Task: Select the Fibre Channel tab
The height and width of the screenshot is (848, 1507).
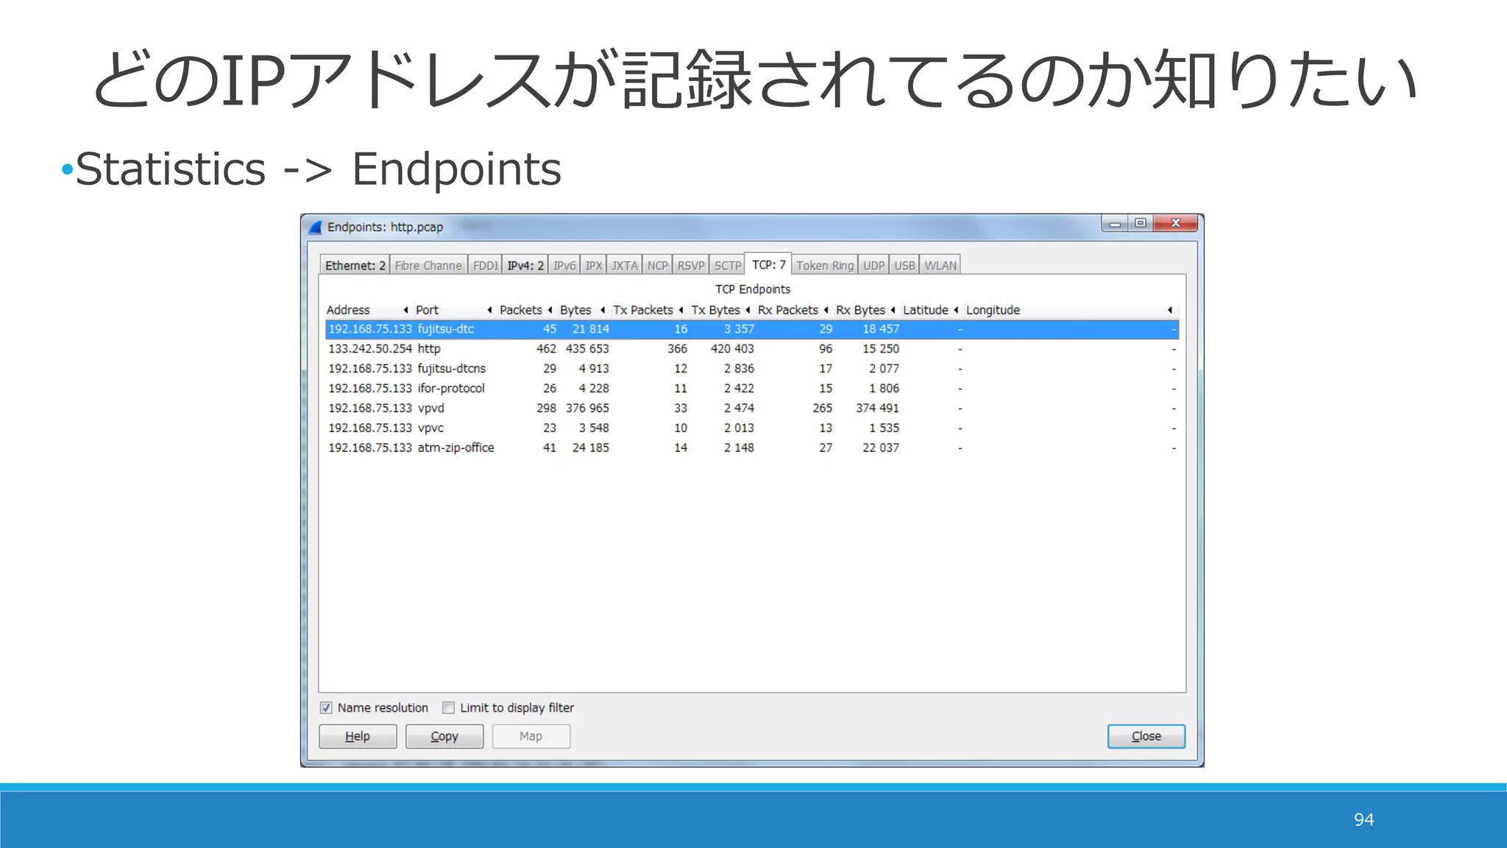Action: (x=428, y=266)
